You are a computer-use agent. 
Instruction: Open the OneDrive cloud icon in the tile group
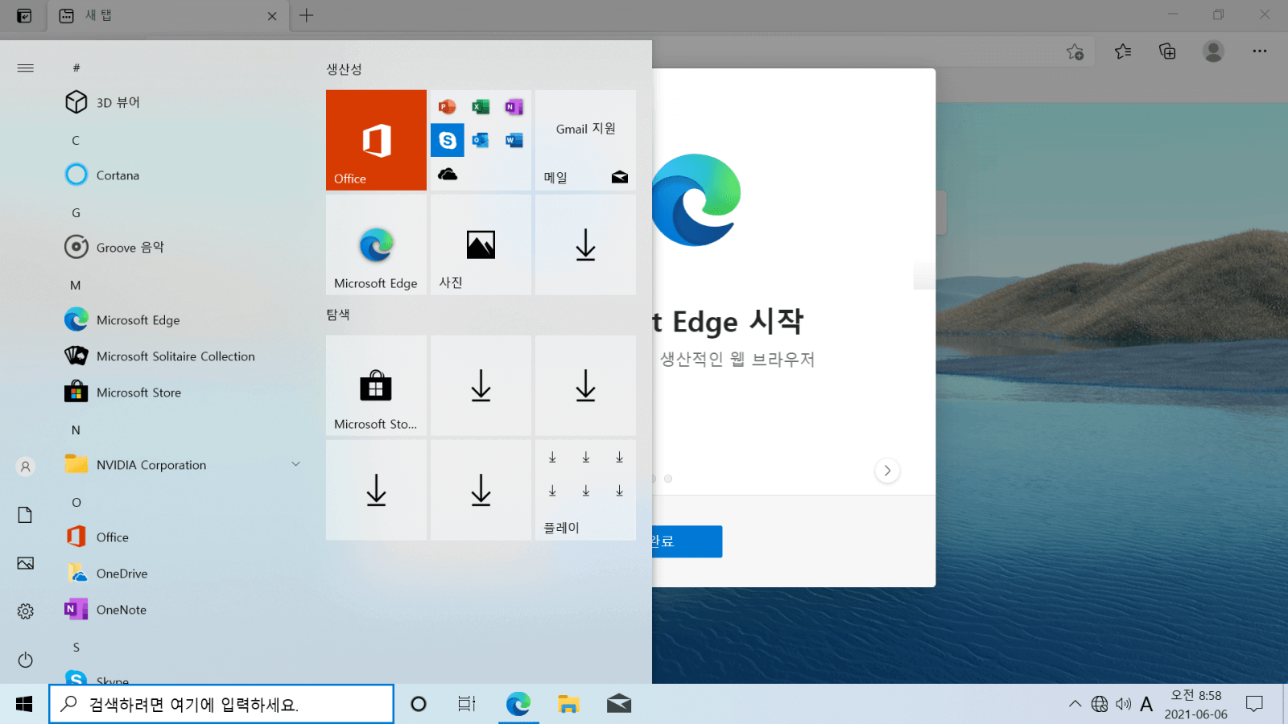448,174
